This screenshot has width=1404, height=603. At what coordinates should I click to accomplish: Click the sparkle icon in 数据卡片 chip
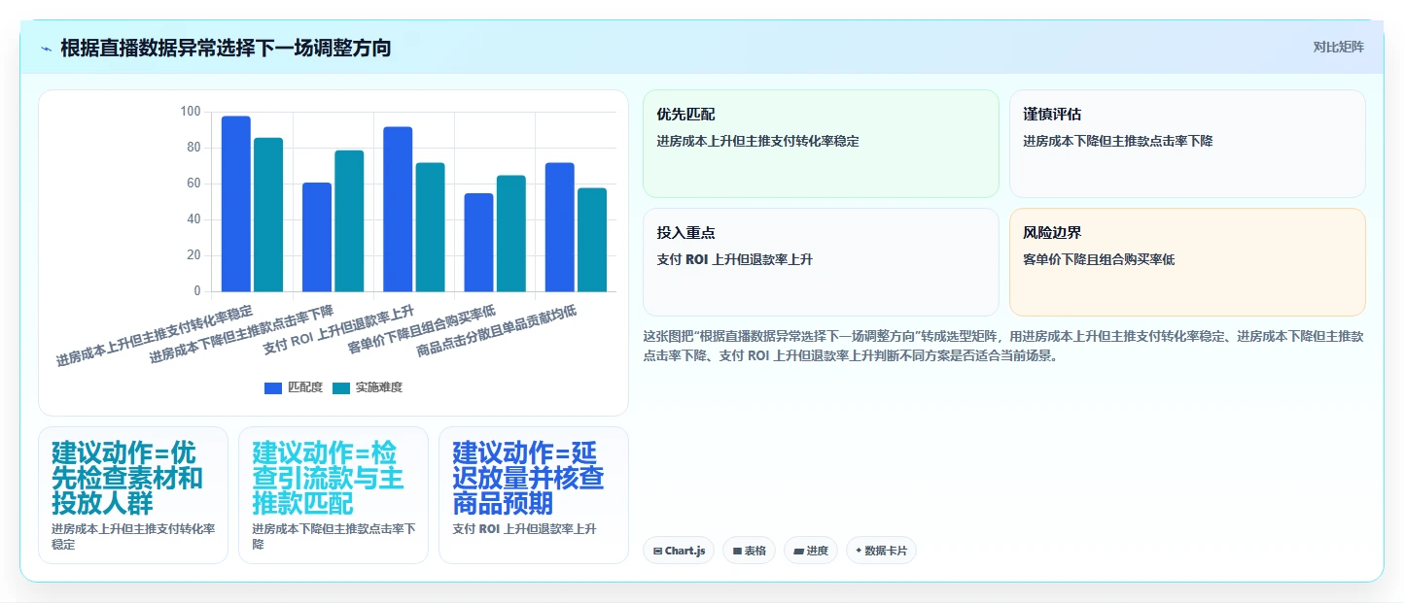[x=859, y=551]
